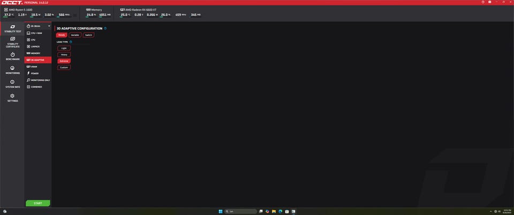Click the GPU usage 26.0 % reading
The width and height of the screenshot is (514, 215).
[x=165, y=15]
